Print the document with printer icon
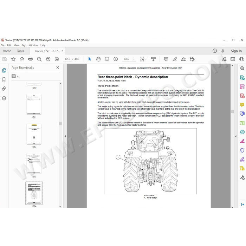Image resolution: width=246 pixels, height=246 pixels. tap(31, 59)
